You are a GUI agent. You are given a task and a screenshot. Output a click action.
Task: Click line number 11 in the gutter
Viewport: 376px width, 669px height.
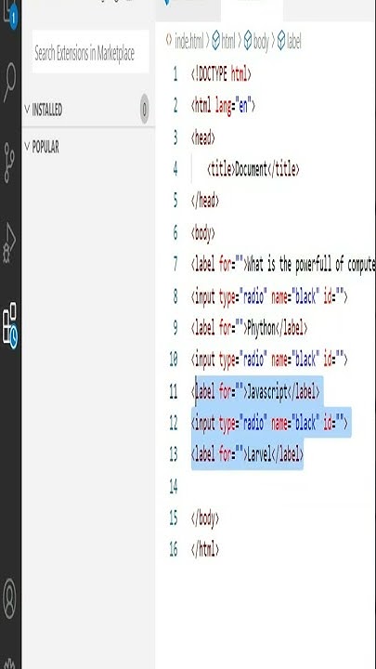173,392
